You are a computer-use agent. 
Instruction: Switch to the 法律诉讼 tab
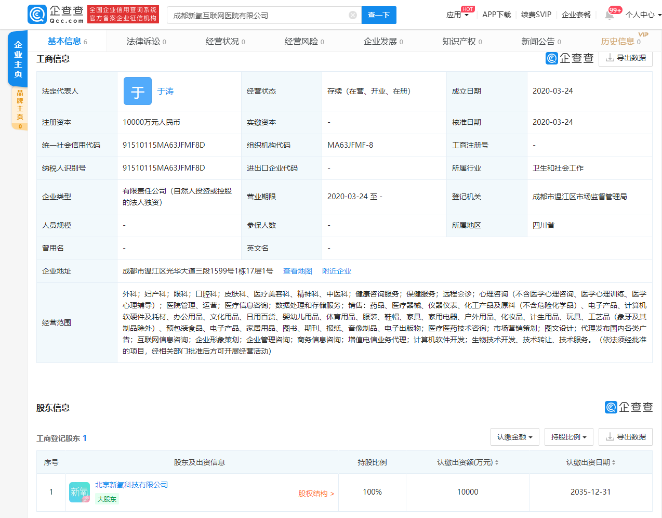pos(146,42)
